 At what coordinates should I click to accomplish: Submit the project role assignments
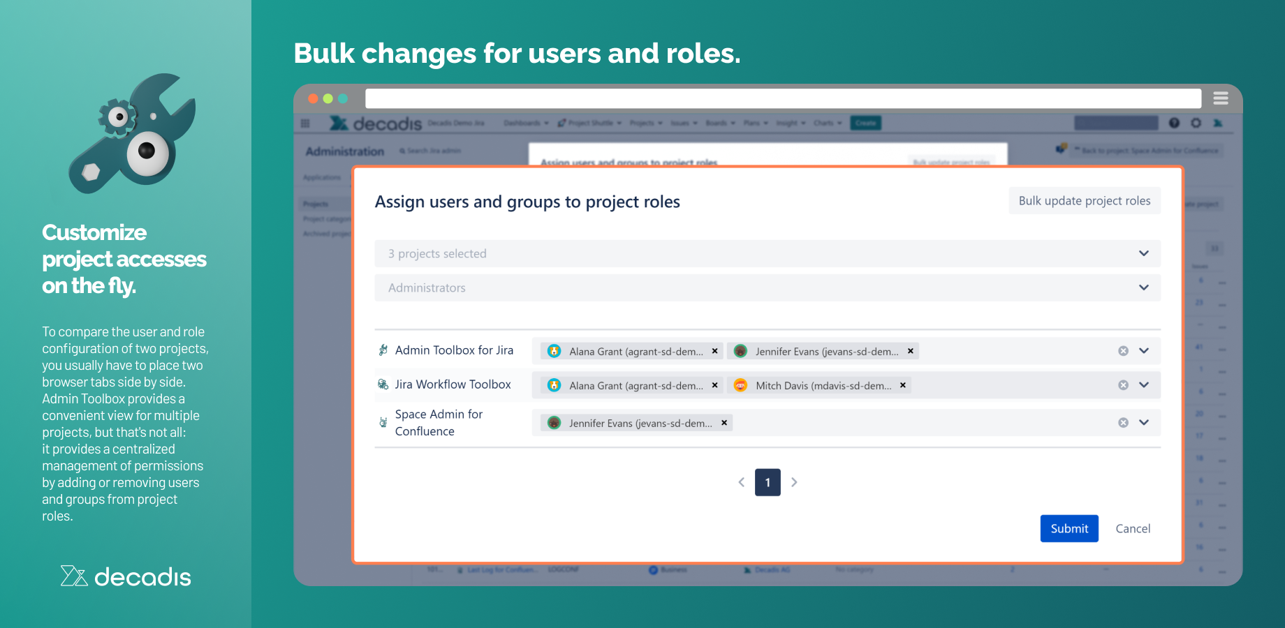coord(1069,528)
